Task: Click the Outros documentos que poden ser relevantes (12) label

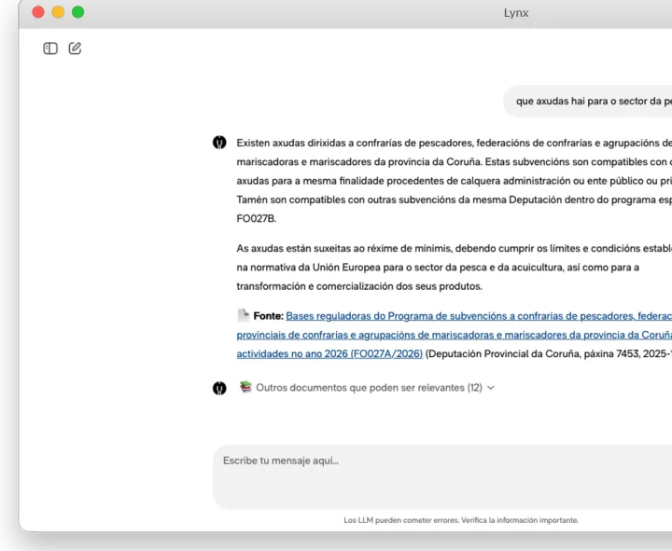Action: 369,388
